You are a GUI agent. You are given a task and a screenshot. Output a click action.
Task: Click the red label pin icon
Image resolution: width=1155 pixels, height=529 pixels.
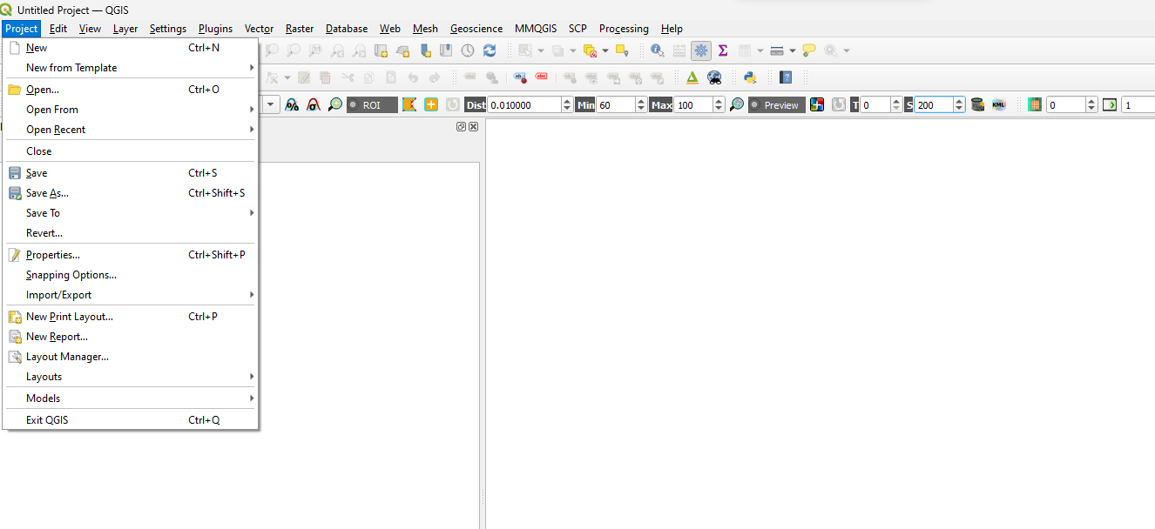point(520,77)
